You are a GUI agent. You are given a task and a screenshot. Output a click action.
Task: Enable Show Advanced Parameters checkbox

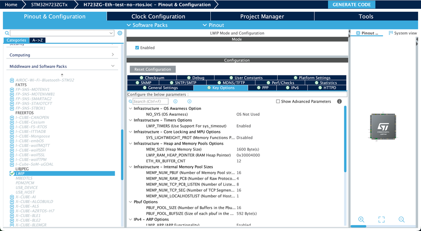(278, 101)
